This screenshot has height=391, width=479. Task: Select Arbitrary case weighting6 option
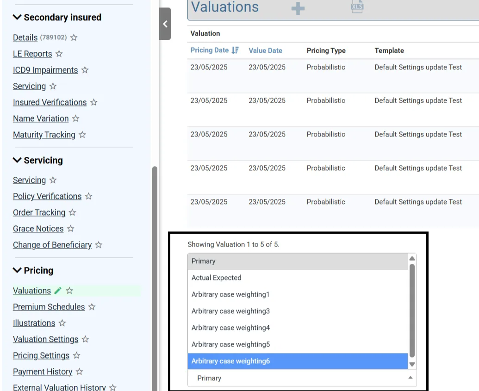(230, 361)
